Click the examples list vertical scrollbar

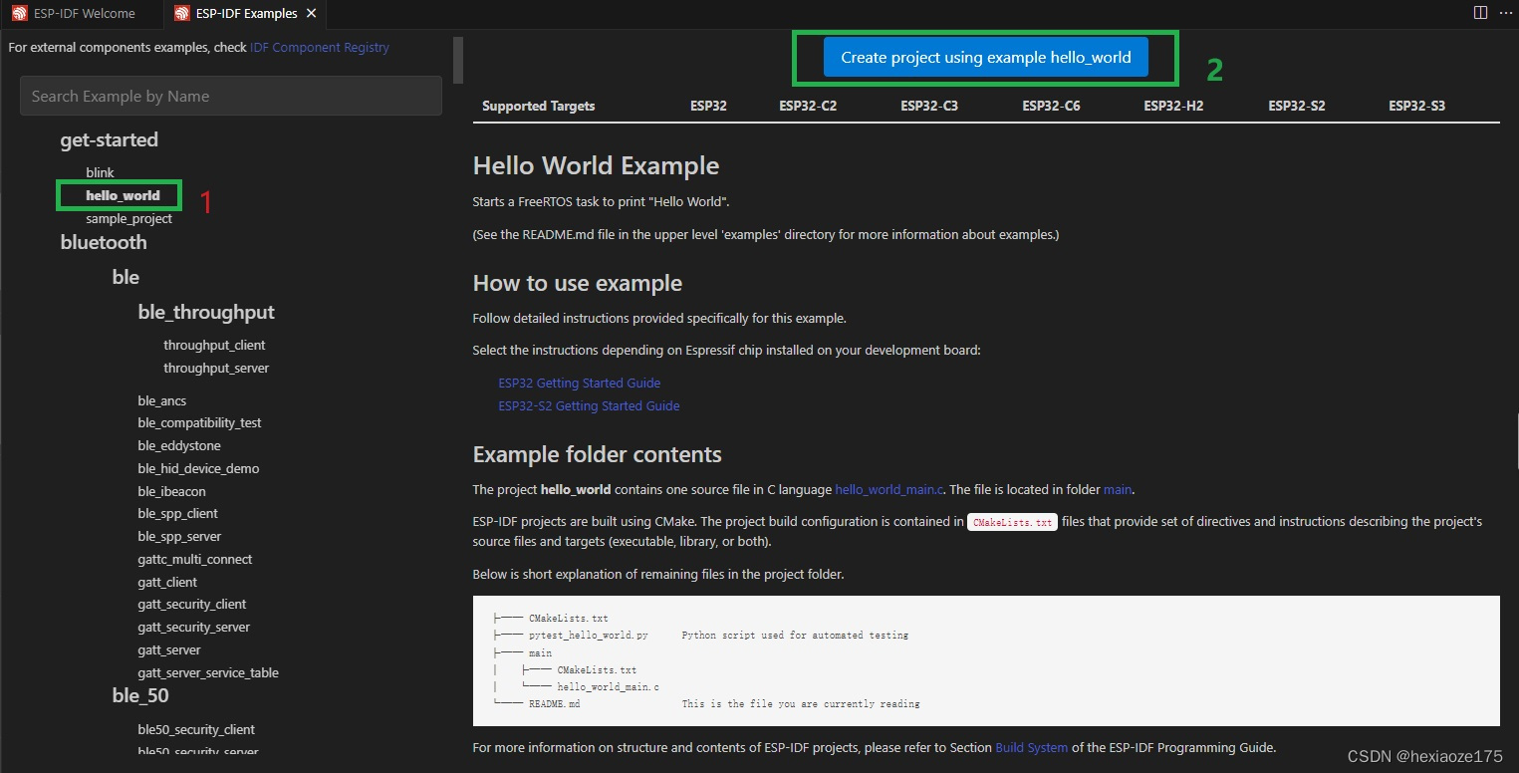pyautogui.click(x=458, y=60)
